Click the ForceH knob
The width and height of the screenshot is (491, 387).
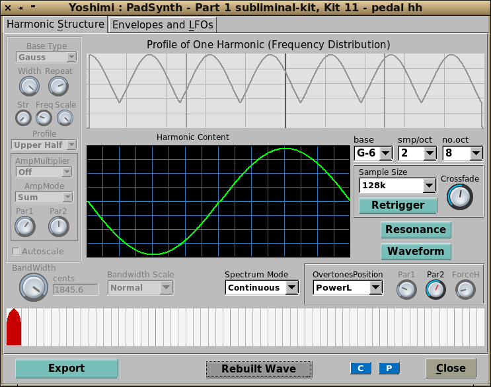465,289
